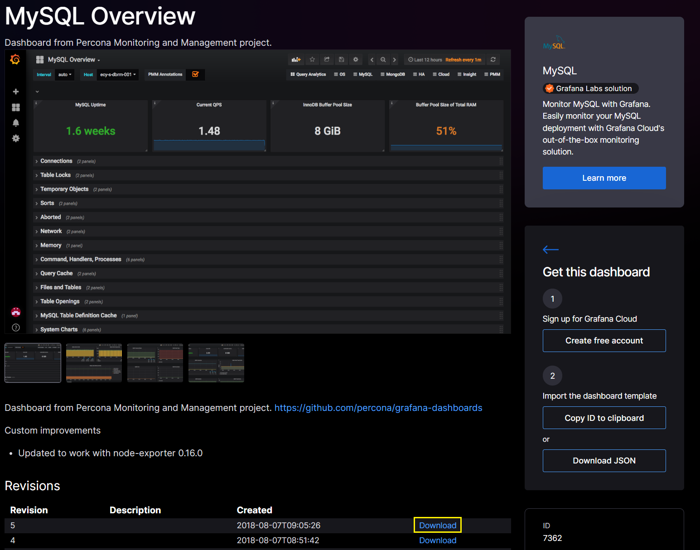The image size is (700, 550).
Task: Open the Dashboards grid icon in sidebar
Action: coord(16,107)
